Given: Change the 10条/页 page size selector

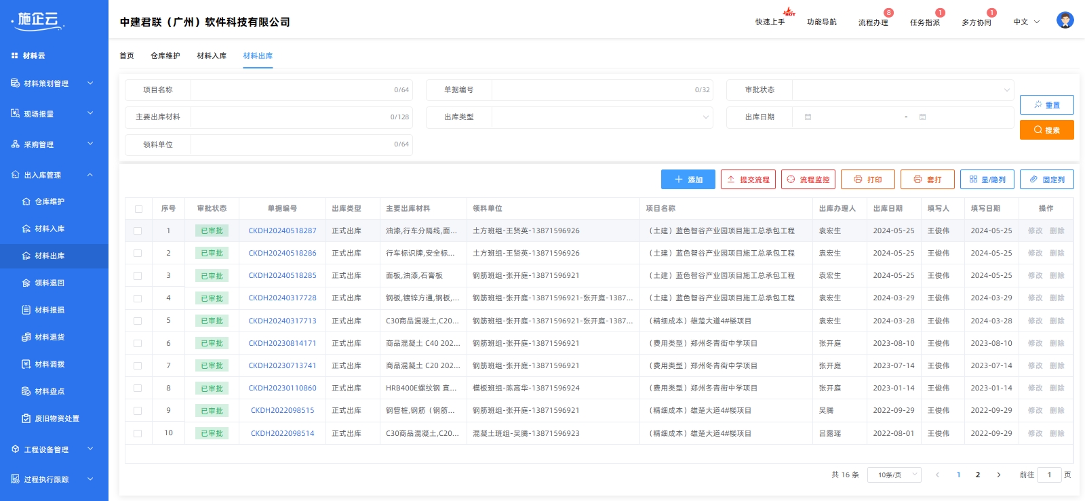Looking at the screenshot, I should click(x=896, y=475).
